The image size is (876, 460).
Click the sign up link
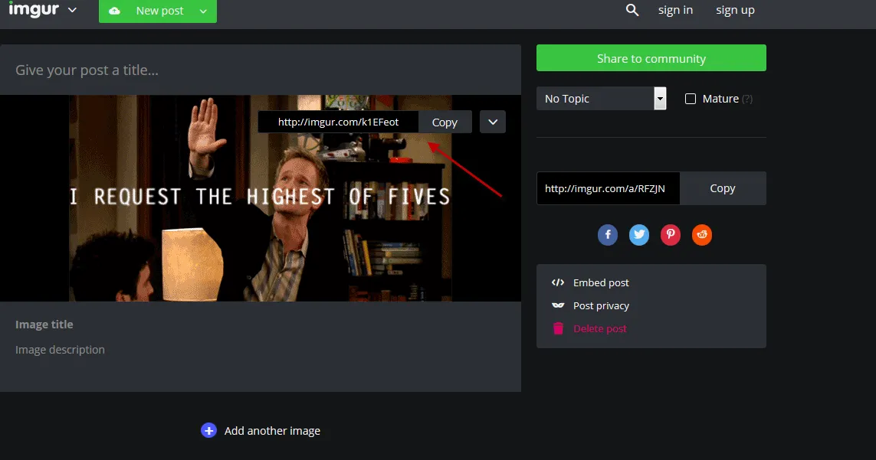pos(735,10)
